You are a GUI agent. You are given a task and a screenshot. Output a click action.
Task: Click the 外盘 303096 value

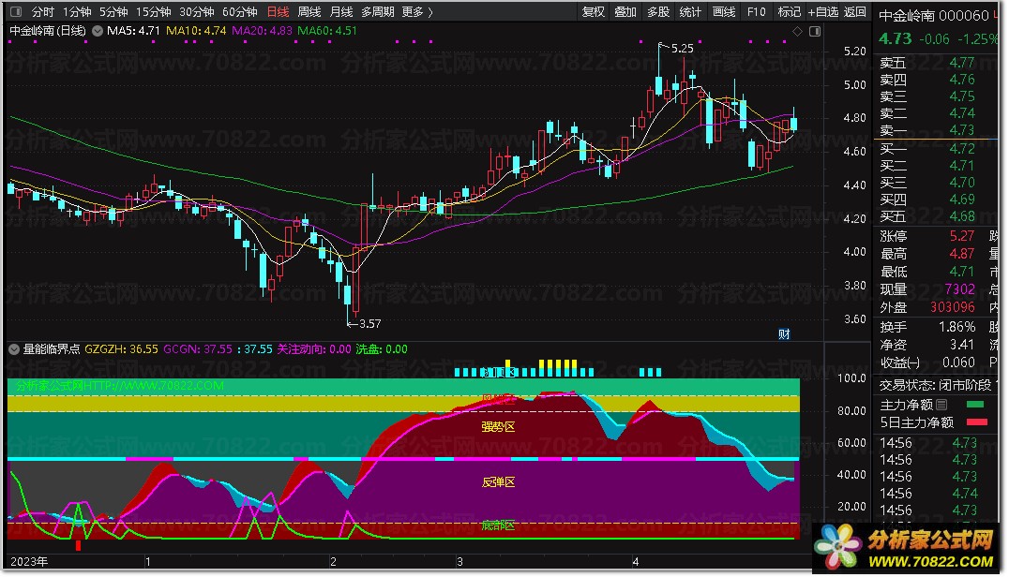click(x=953, y=307)
